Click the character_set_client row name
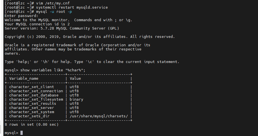The width and height of the screenshot is (258, 136). click(x=31, y=87)
